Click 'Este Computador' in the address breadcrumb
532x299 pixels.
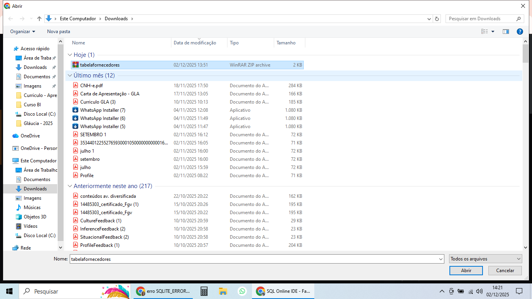tap(78, 19)
